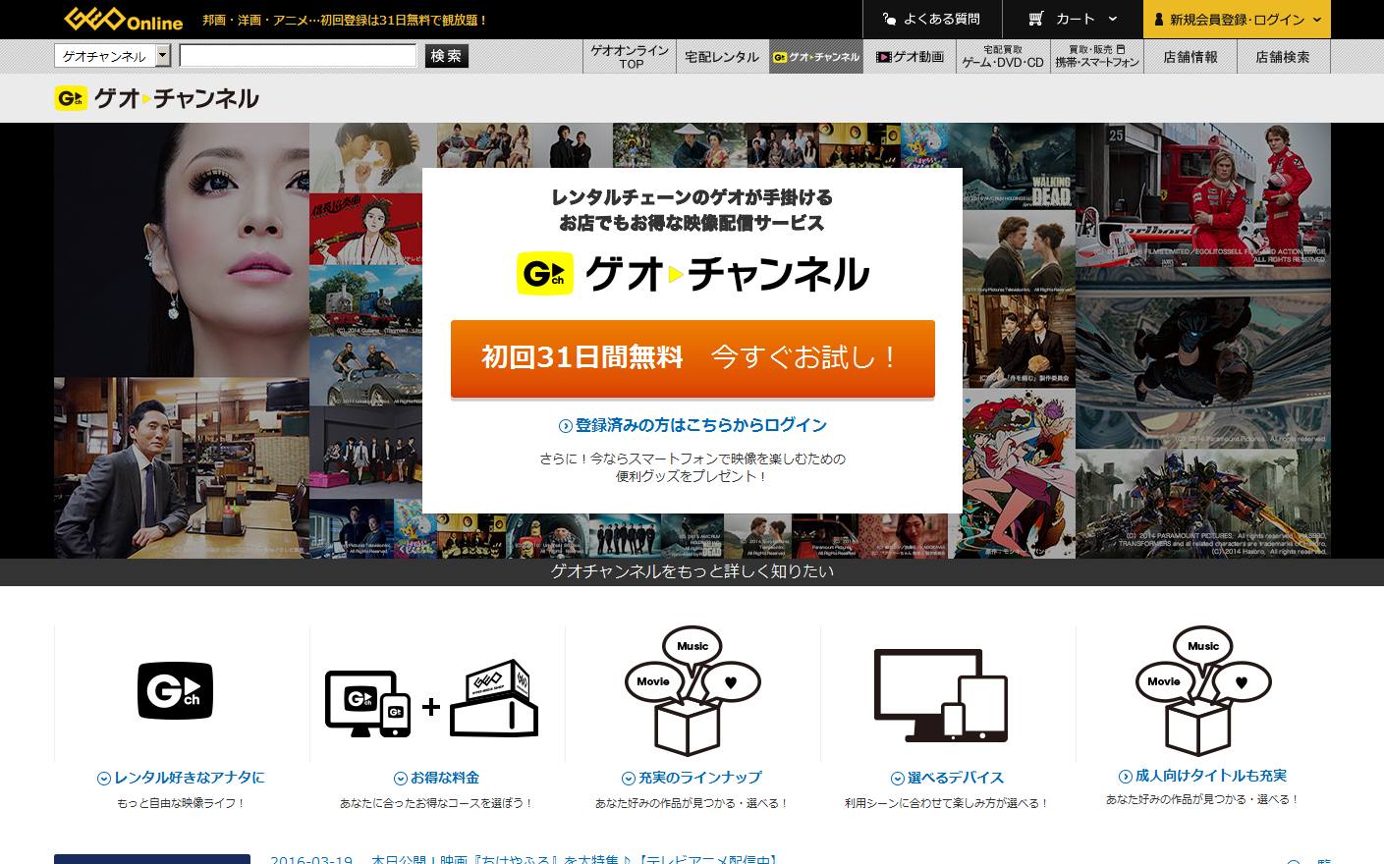Screen dimensions: 1384x864
Task: Open the ゲオチャンネル search category dropdown
Action: pos(112,56)
